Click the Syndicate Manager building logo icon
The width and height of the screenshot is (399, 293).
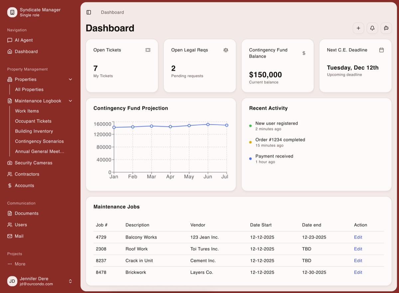pyautogui.click(x=12, y=12)
